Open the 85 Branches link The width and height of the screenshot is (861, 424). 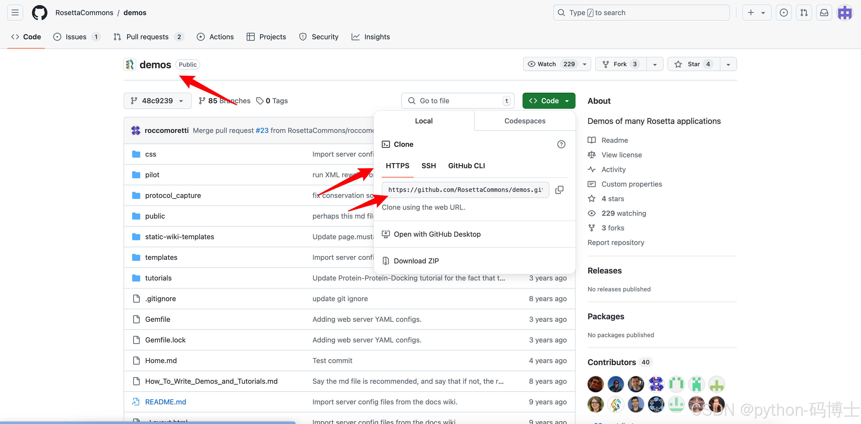pyautogui.click(x=225, y=101)
